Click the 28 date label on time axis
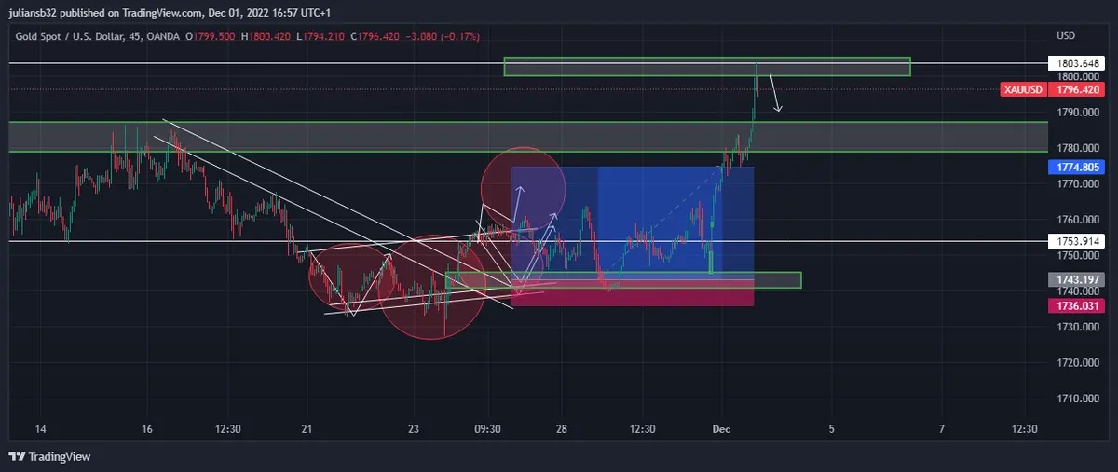Screen dimensions: 1118x472 (x=562, y=429)
